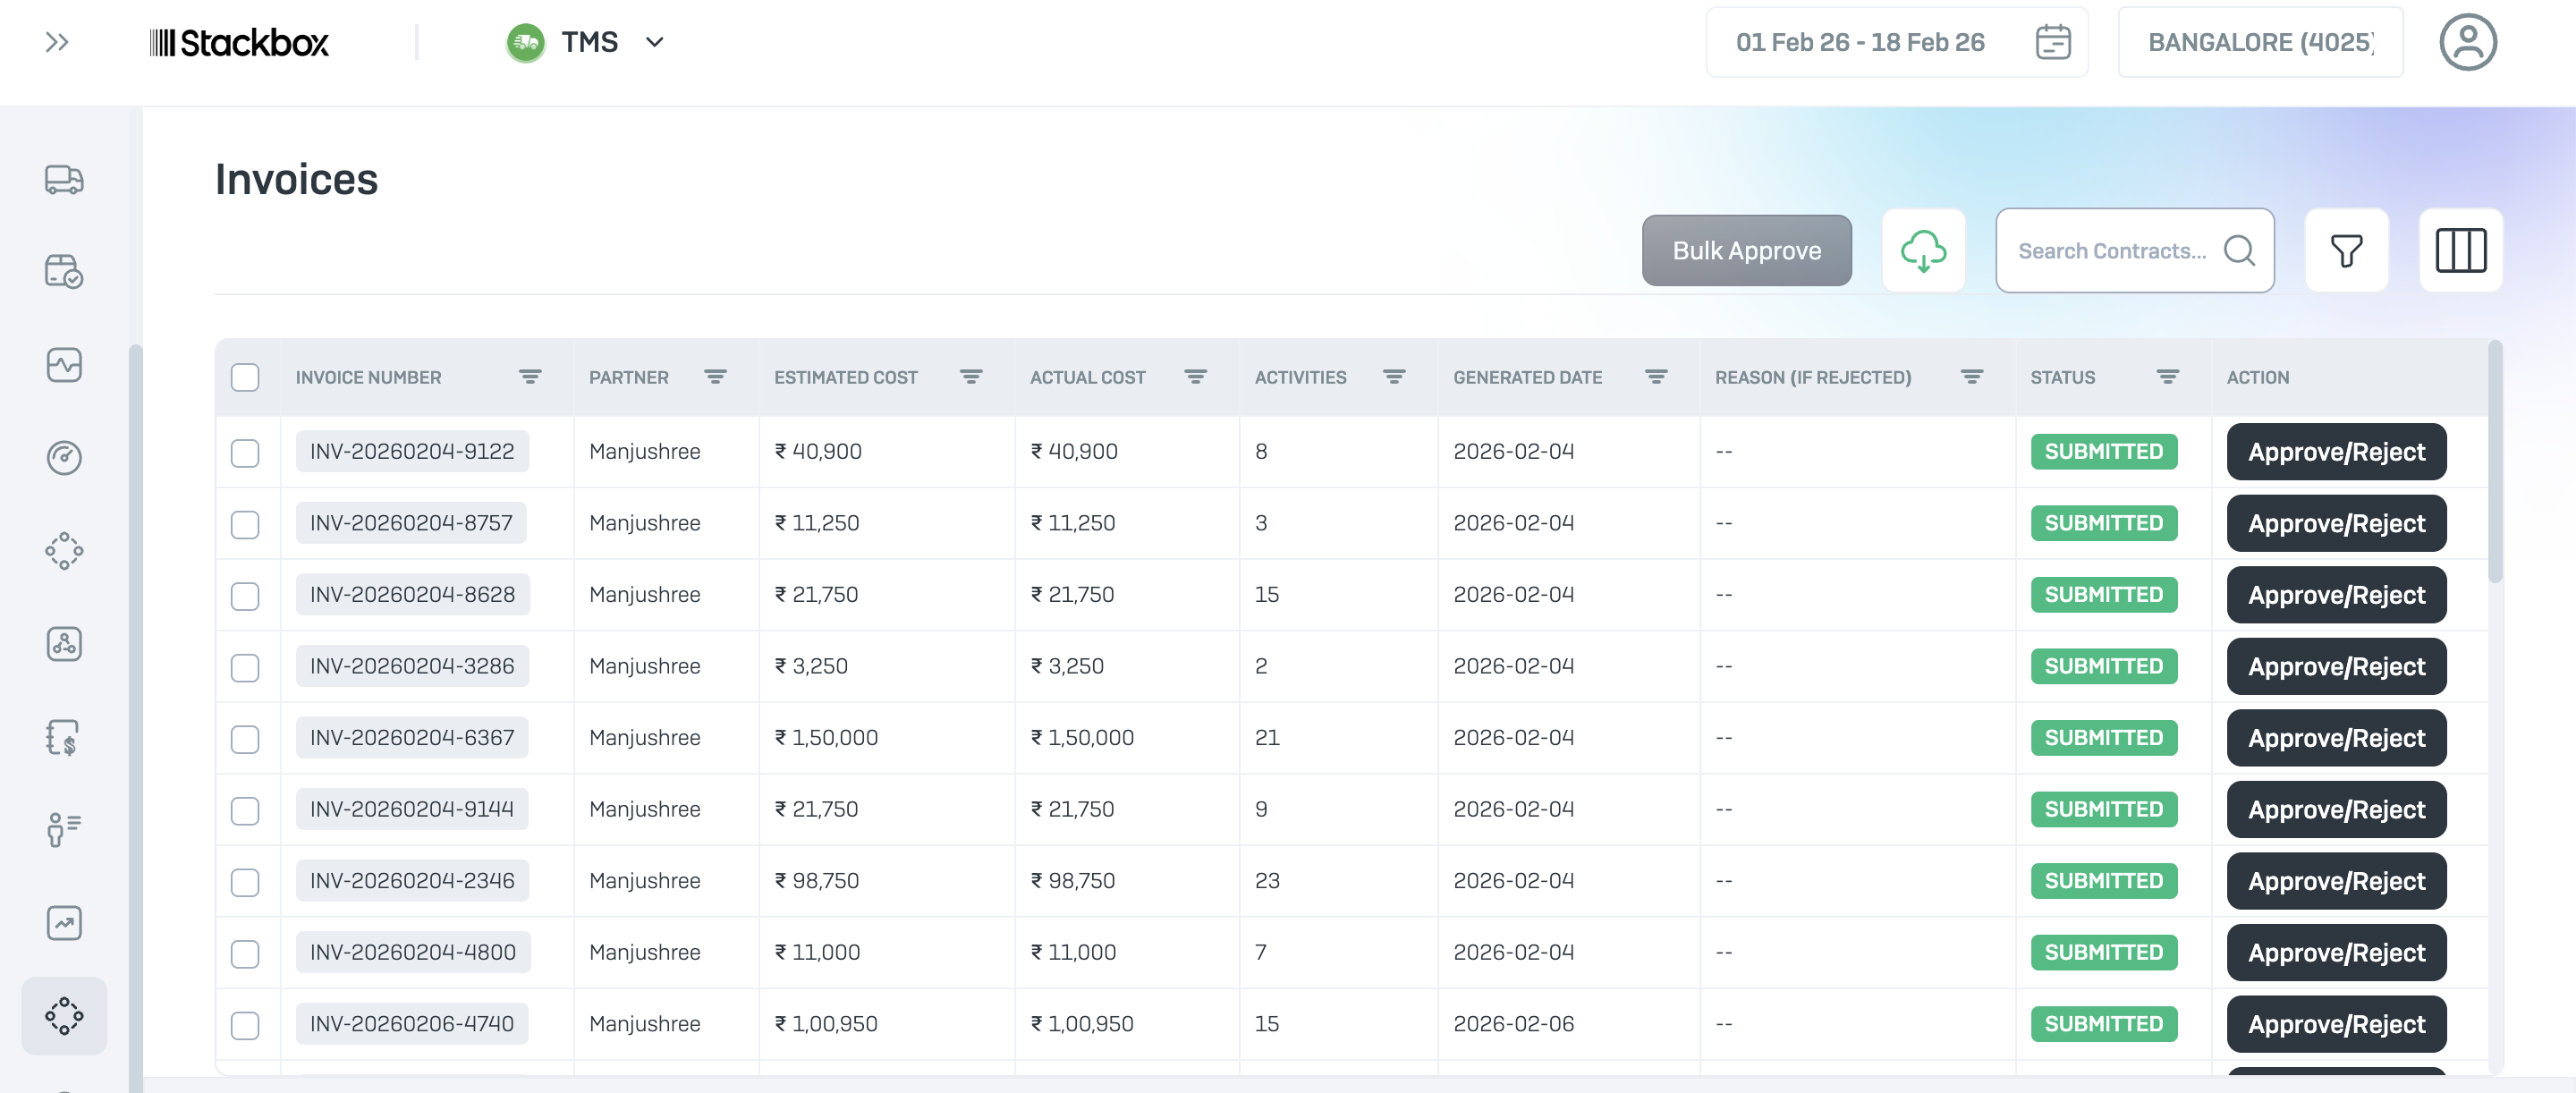
Task: Open the BANGALORE (4025) location dropdown
Action: [x=2259, y=43]
